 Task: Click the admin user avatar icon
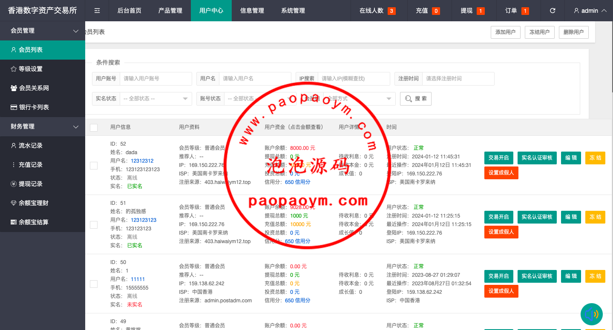(x=576, y=11)
